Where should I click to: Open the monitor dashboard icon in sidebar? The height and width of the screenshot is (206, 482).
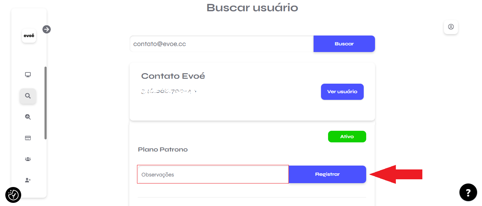coord(28,75)
